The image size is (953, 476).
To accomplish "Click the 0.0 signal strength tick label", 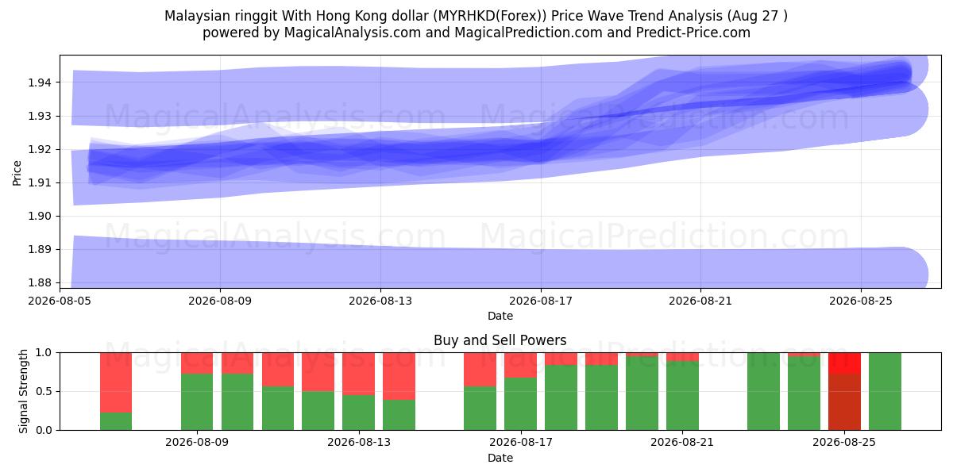I will (44, 430).
